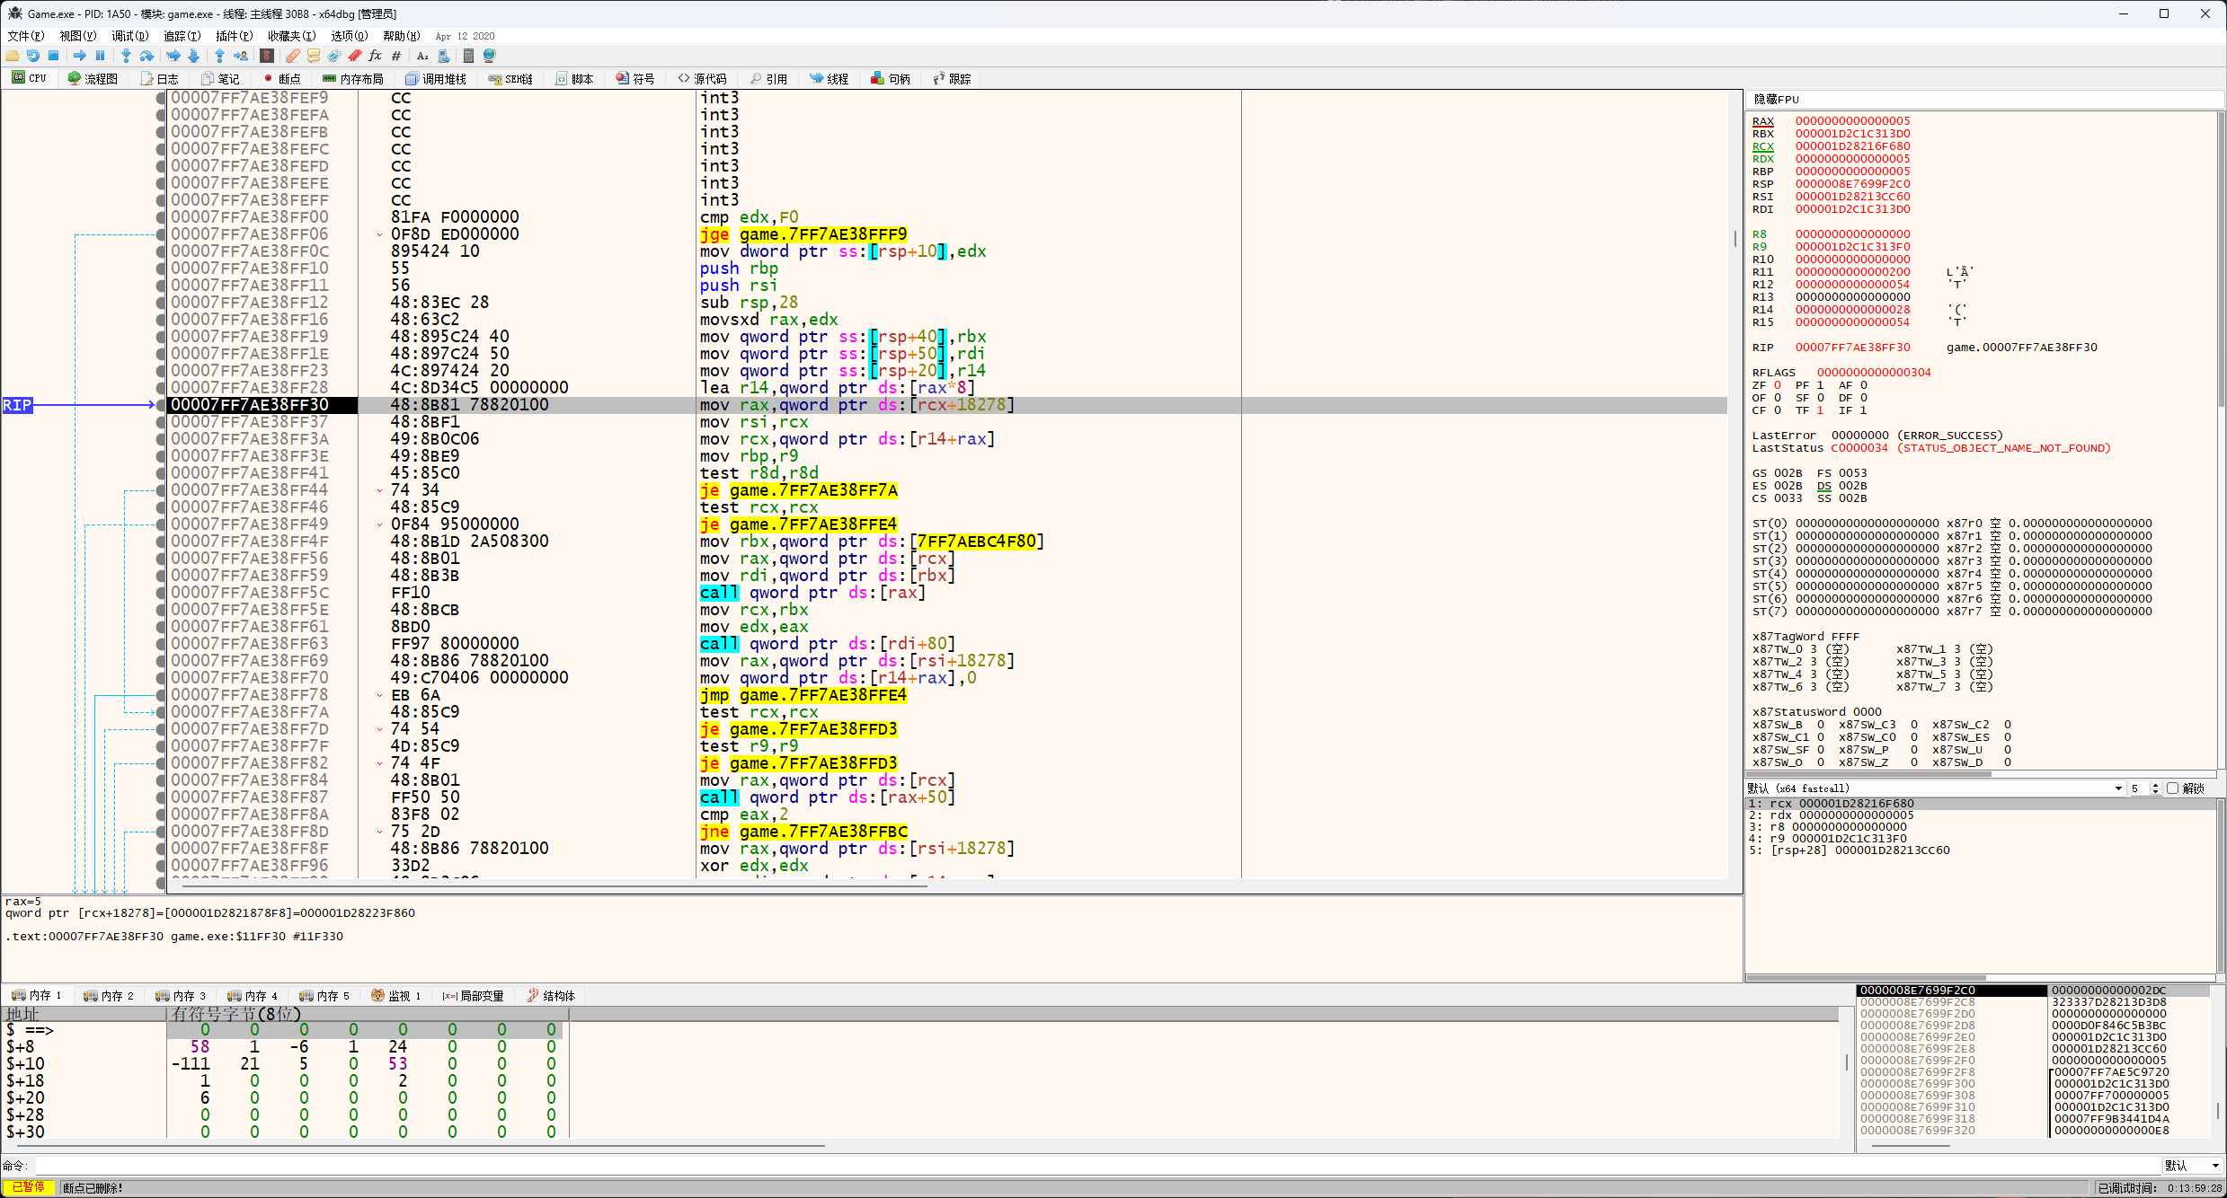Screen dimensions: 2227x1198
Task: Click the run arrow icon
Action: point(80,56)
